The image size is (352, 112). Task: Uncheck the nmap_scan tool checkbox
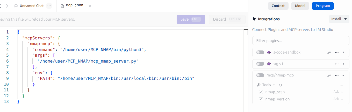[x=261, y=92]
